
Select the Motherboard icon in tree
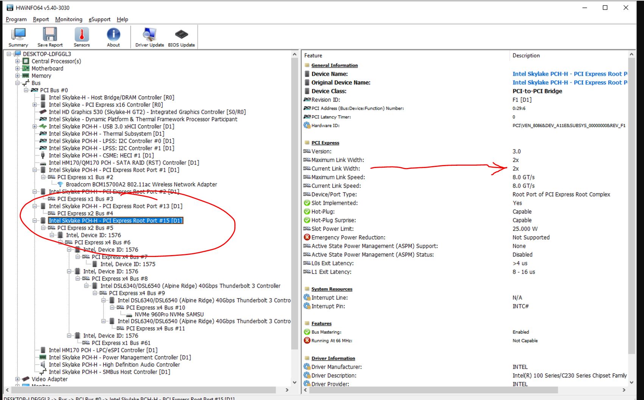[26, 68]
